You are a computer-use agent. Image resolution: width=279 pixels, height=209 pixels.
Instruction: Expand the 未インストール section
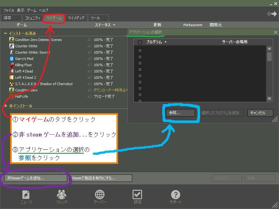5,106
